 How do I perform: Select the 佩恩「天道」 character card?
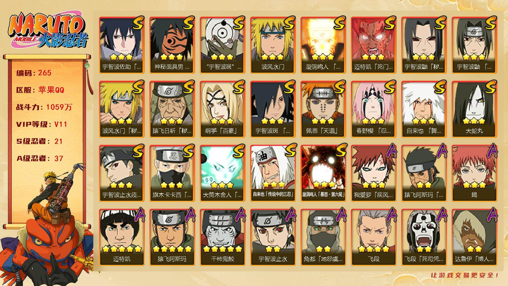323,109
